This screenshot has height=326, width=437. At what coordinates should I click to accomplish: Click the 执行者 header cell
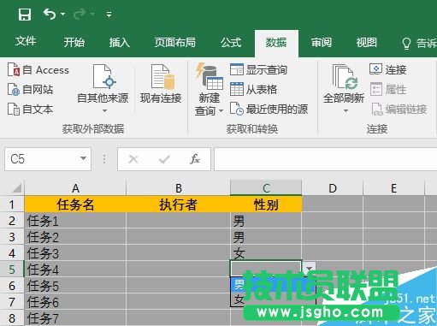click(178, 204)
